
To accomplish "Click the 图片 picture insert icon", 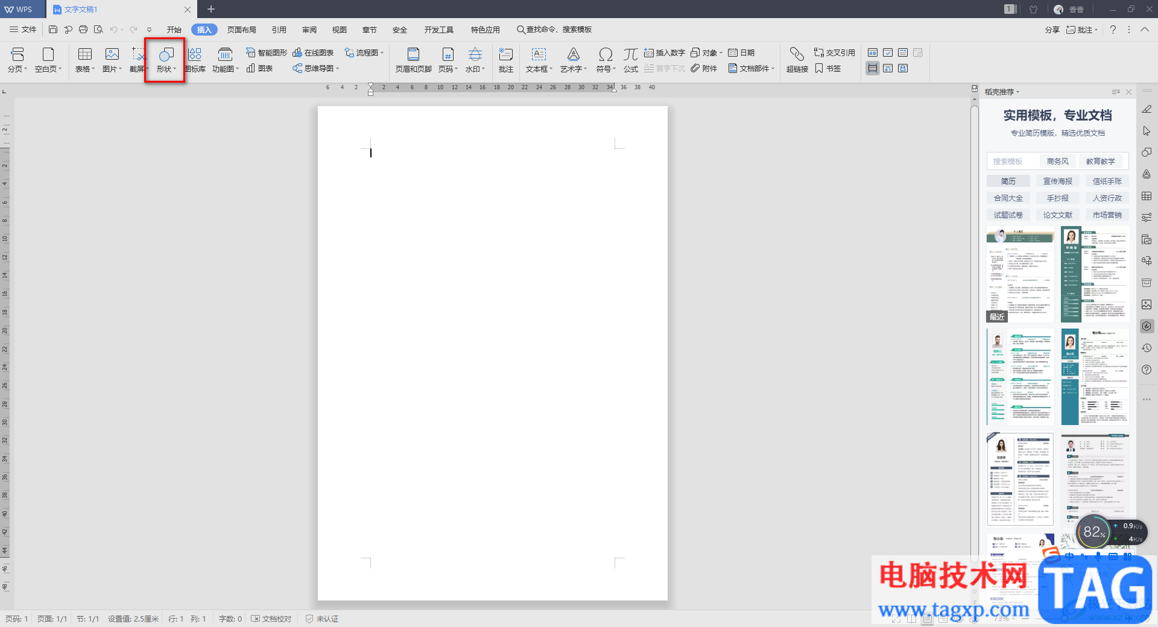I will point(112,60).
